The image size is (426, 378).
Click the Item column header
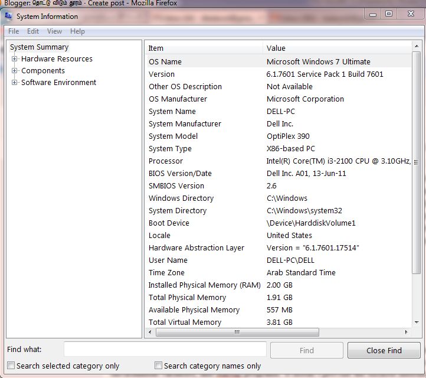(204, 48)
